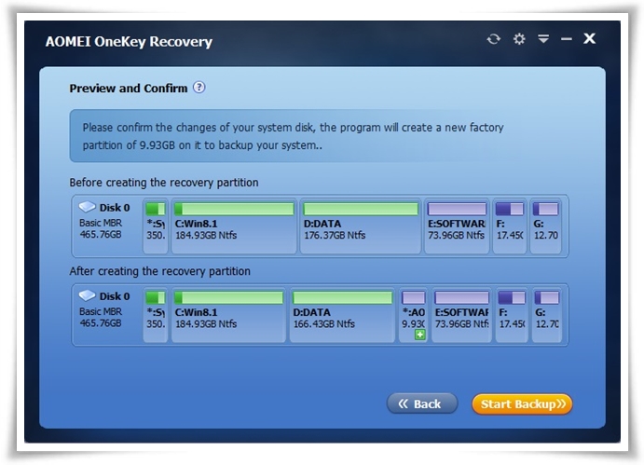Click 'Before creating the recovery partition' label
Image resolution: width=644 pixels, height=465 pixels.
164,183
